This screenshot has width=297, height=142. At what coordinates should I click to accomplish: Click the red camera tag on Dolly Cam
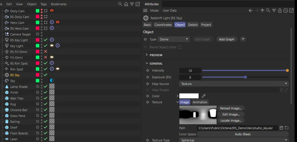click(x=52, y=10)
